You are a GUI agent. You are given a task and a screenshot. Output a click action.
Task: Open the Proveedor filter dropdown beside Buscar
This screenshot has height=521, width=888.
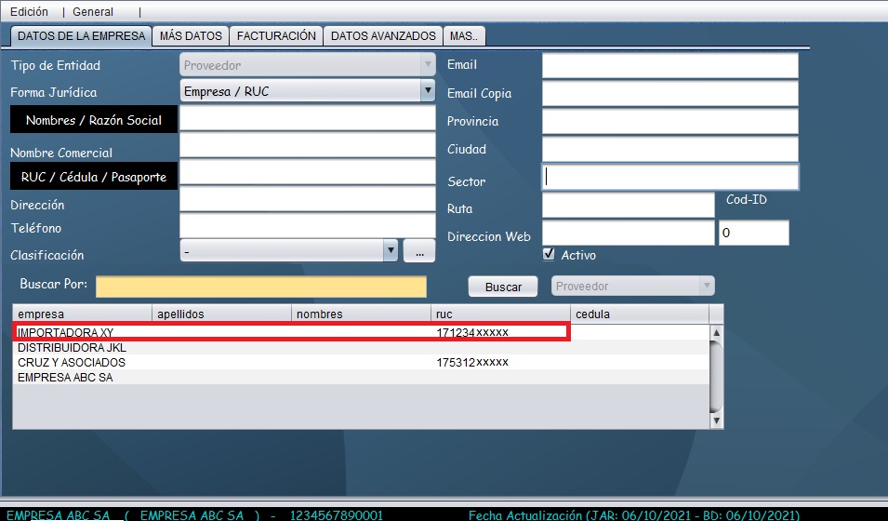[633, 287]
